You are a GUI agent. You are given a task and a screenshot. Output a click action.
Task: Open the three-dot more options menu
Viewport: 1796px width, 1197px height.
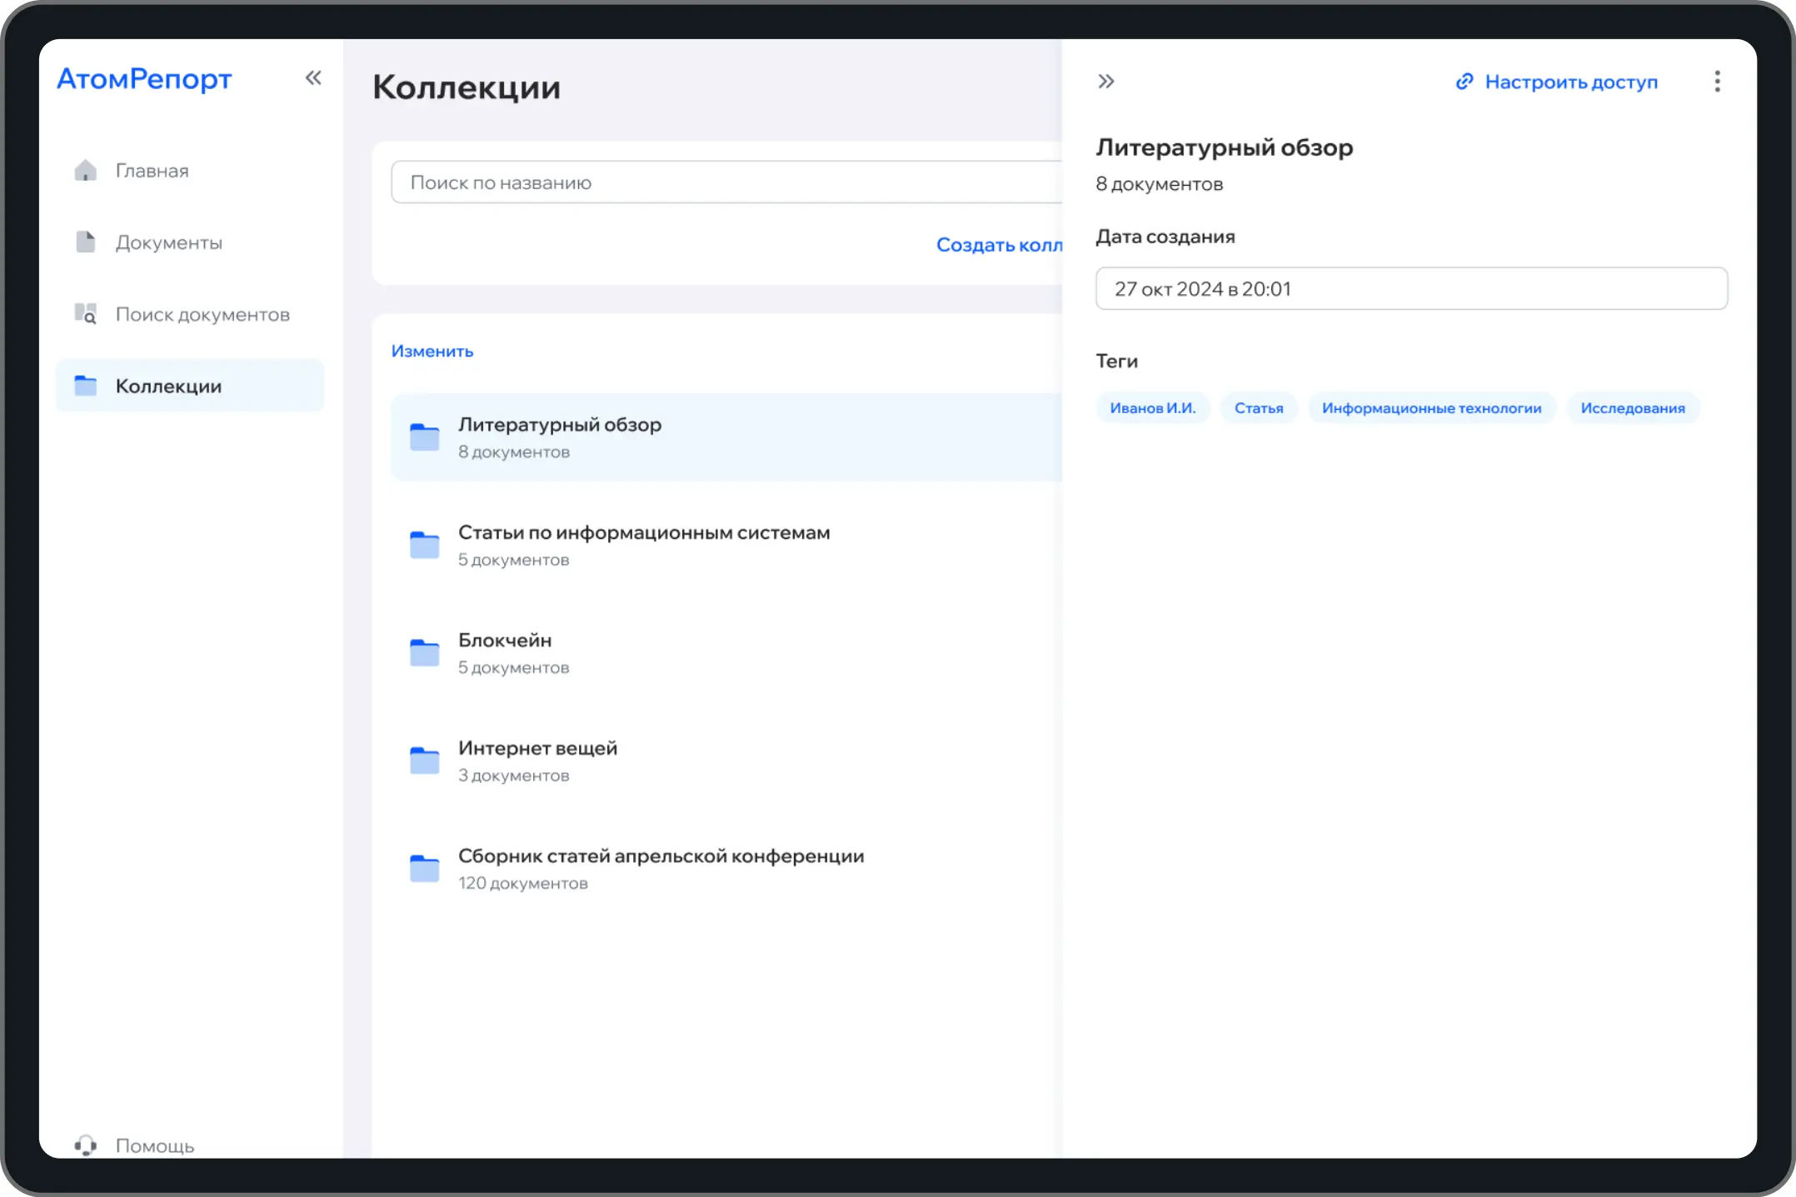1717,82
